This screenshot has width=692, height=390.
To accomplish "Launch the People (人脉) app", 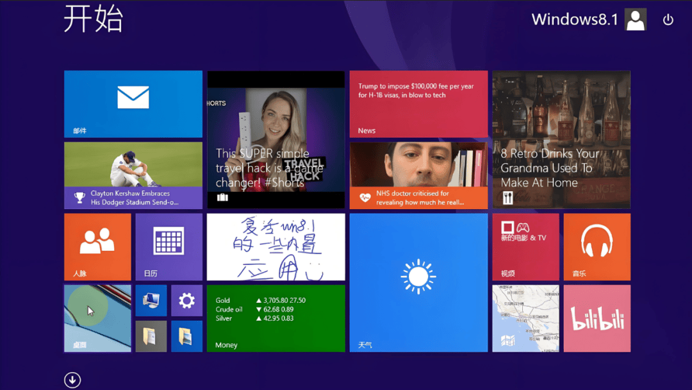I will point(97,246).
